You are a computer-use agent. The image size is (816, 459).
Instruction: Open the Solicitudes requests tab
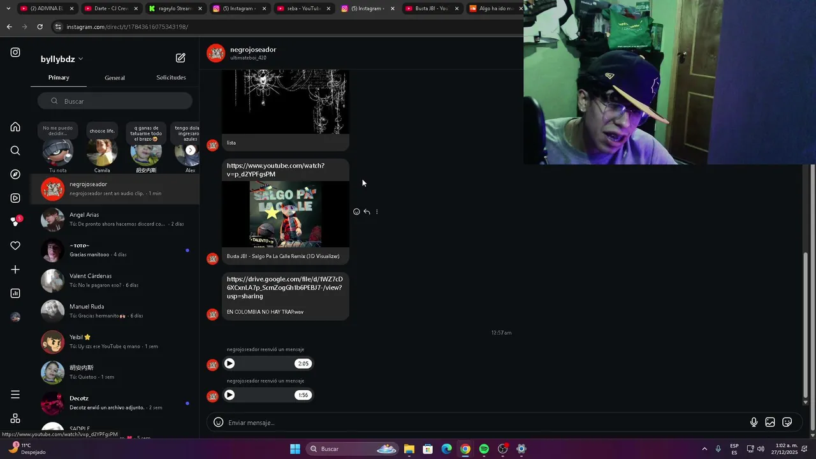pos(171,78)
